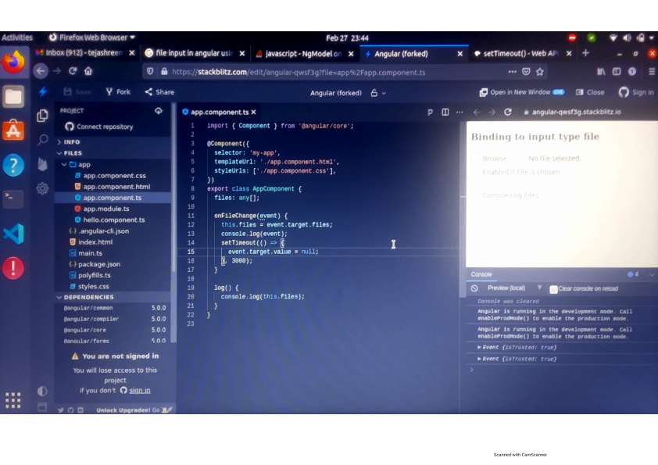Launch Visual Studio Code from the dock

point(13,234)
